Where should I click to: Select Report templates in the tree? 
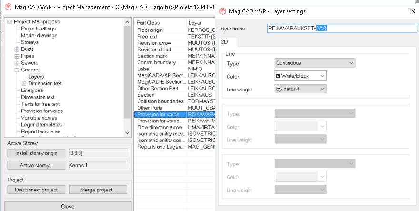tap(40, 131)
